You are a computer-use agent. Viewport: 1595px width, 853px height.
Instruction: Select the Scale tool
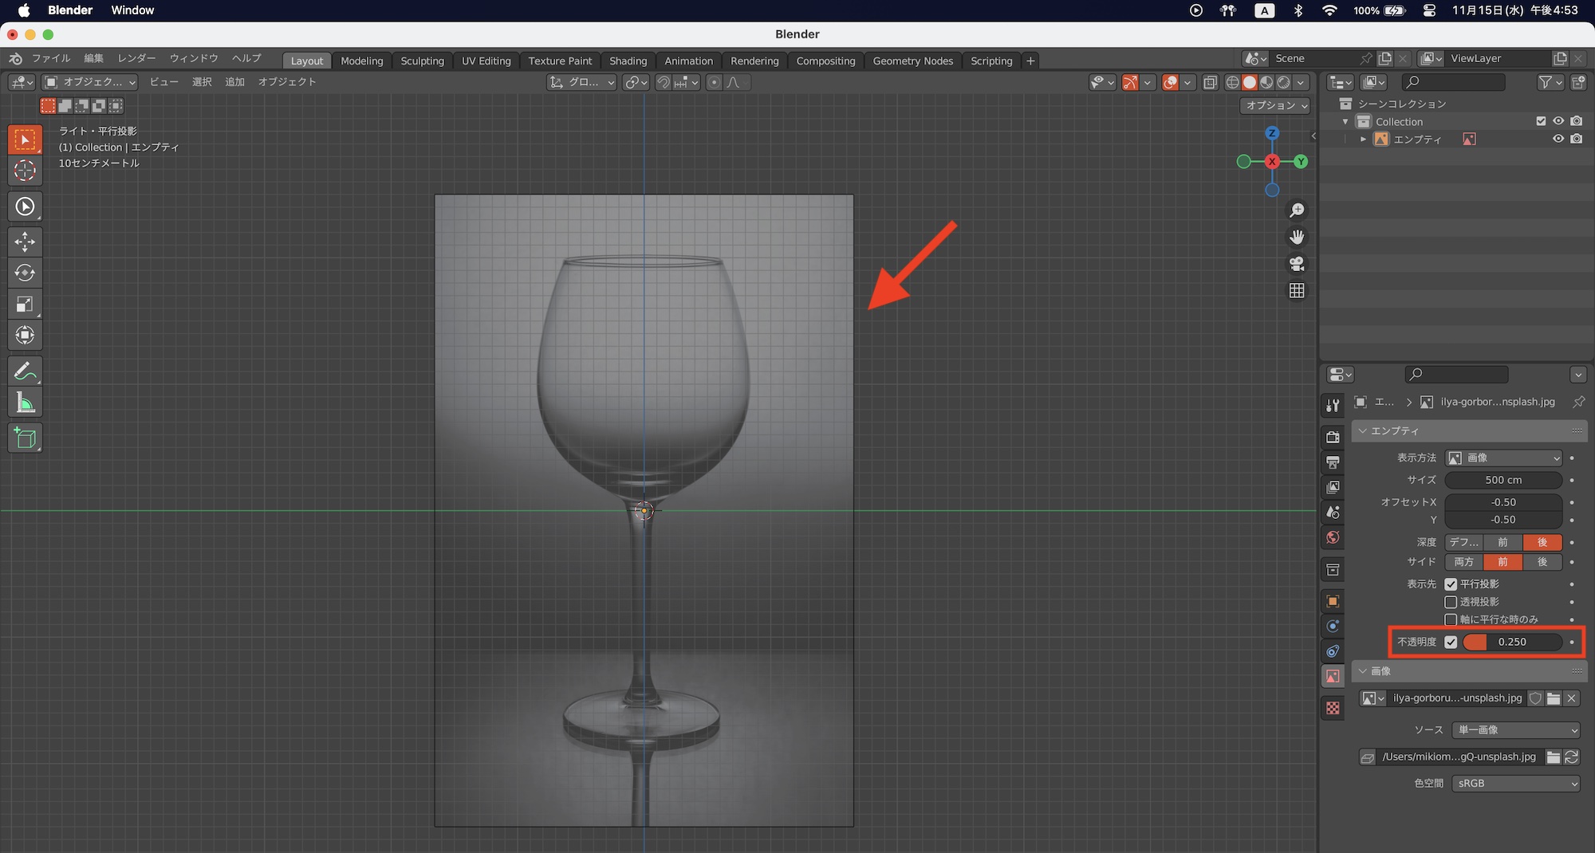(x=25, y=304)
